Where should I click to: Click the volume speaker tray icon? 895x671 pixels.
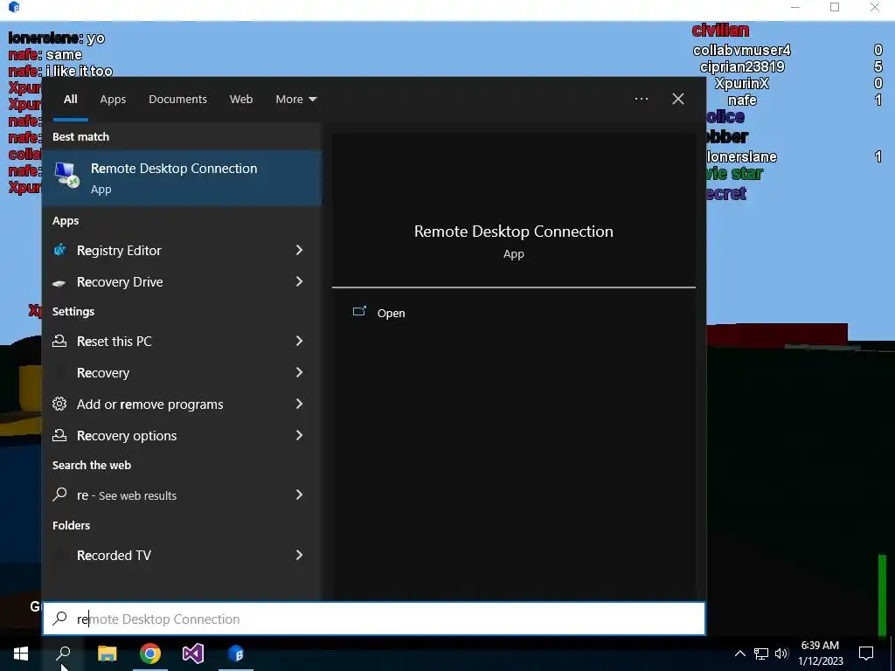(x=781, y=654)
